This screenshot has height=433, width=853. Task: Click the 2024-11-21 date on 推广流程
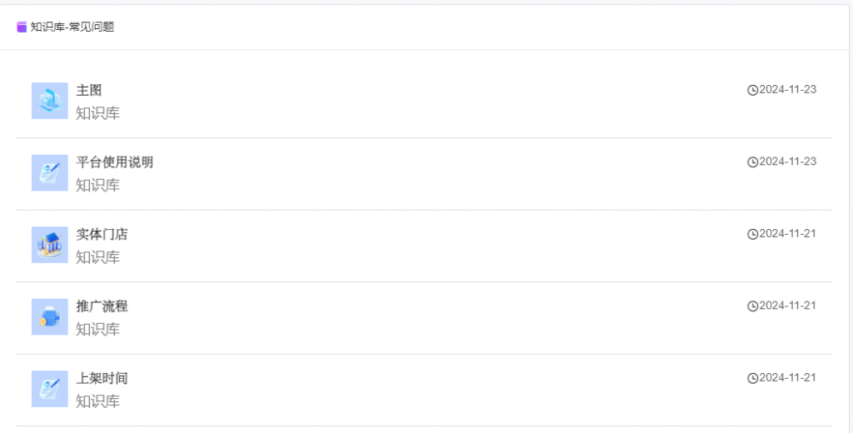tap(787, 306)
